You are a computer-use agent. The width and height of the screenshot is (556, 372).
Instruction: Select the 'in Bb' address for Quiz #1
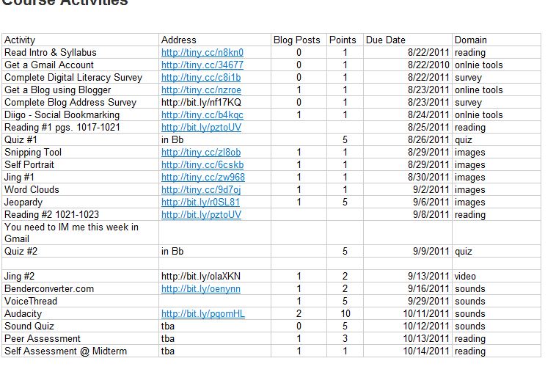(x=172, y=139)
